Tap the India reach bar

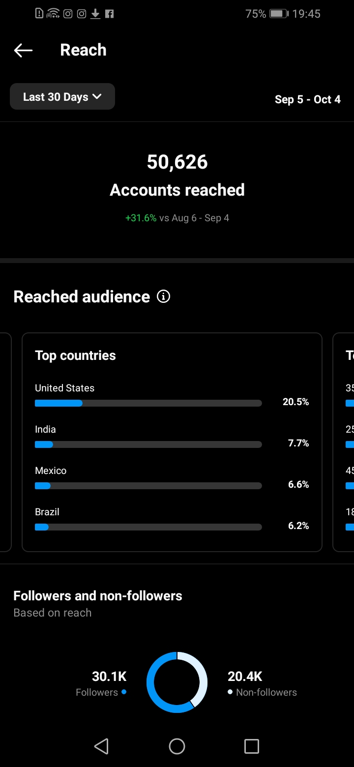tap(148, 444)
